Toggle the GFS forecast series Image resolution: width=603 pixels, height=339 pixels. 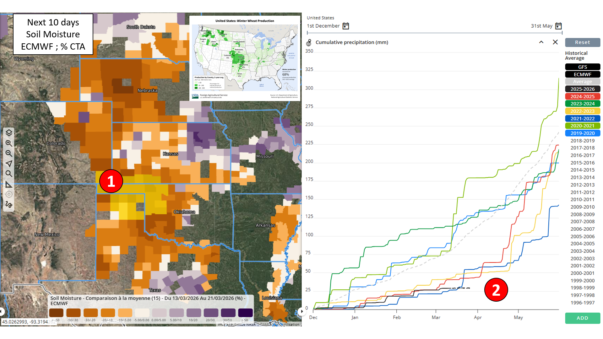[x=582, y=67]
